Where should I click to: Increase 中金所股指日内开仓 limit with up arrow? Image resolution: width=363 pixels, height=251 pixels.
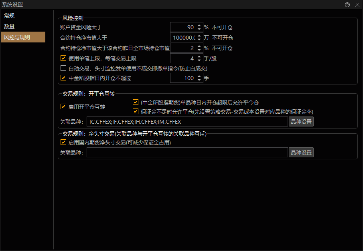pyautogui.click(x=199, y=76)
